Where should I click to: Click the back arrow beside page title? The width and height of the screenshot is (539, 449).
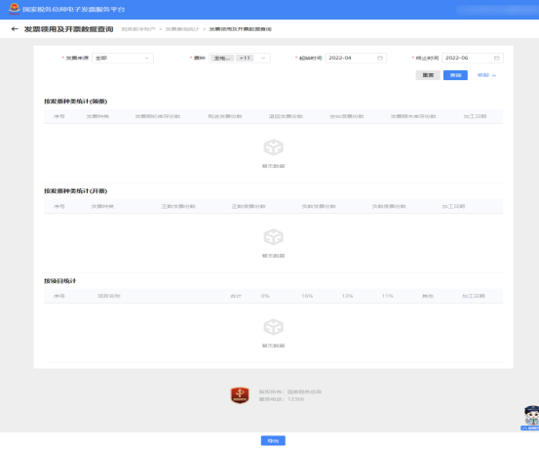pos(15,29)
